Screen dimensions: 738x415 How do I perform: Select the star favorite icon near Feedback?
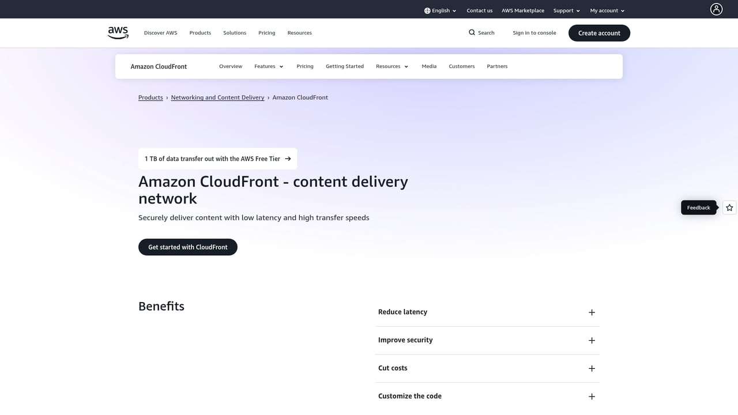(729, 207)
